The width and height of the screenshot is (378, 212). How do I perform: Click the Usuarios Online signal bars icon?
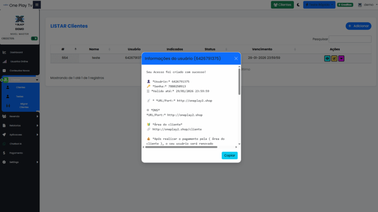(x=4, y=61)
